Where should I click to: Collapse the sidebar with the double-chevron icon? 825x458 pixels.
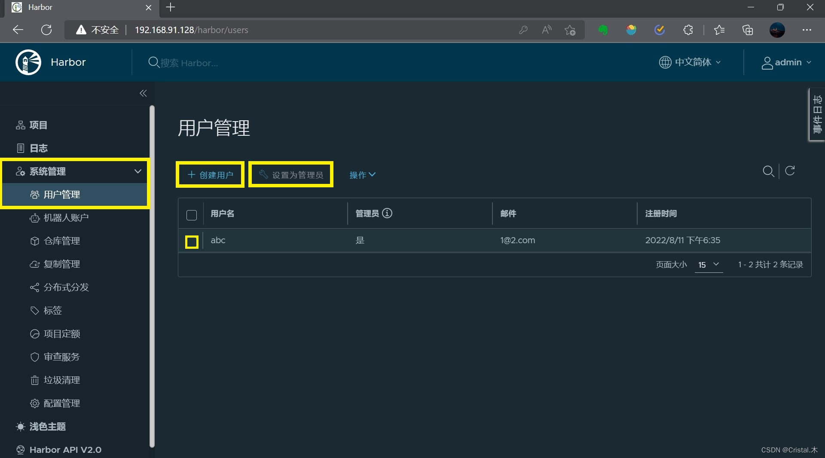143,93
